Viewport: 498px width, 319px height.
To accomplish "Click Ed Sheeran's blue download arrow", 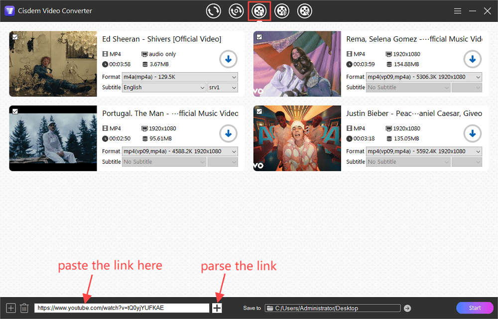I will (228, 59).
